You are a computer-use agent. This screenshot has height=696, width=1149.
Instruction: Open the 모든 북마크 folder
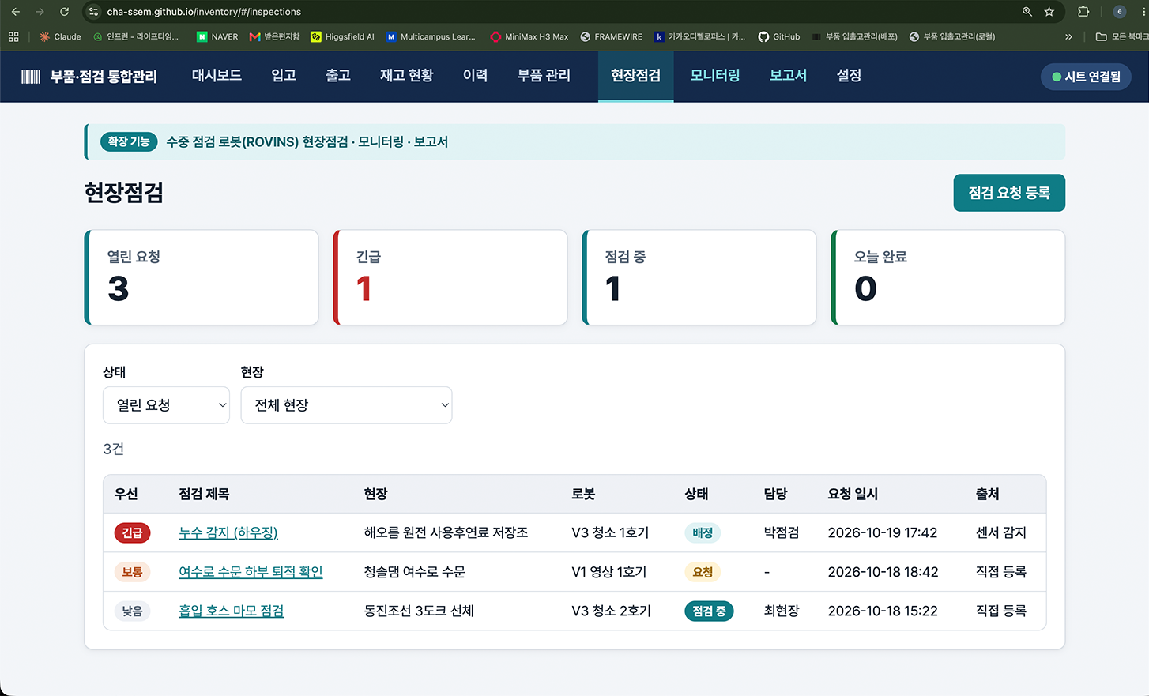pyautogui.click(x=1121, y=36)
